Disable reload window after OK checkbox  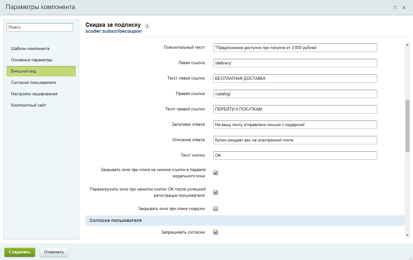[216, 192]
